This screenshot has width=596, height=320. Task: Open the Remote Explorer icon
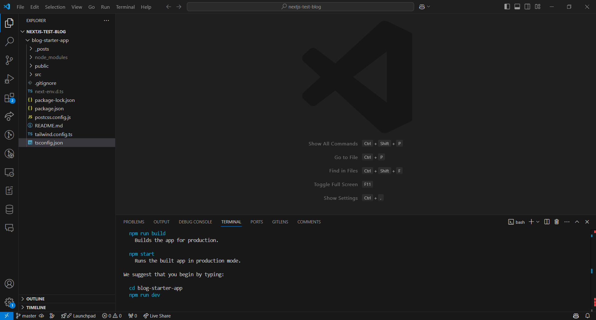click(x=9, y=172)
